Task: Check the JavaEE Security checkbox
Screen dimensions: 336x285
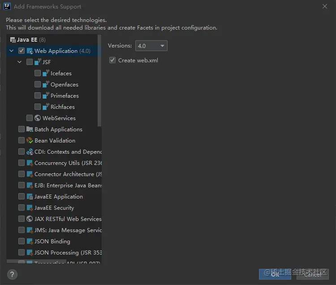Action: coord(22,207)
